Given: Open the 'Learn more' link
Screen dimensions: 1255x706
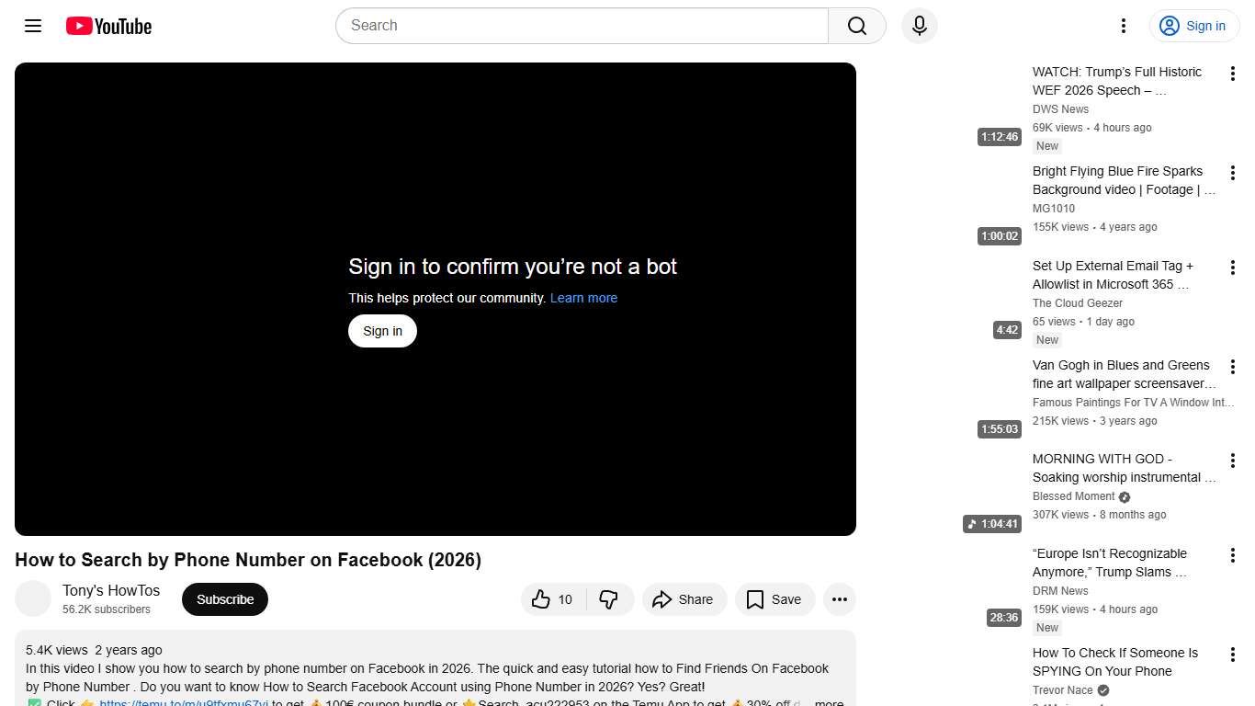Looking at the screenshot, I should coord(583,298).
